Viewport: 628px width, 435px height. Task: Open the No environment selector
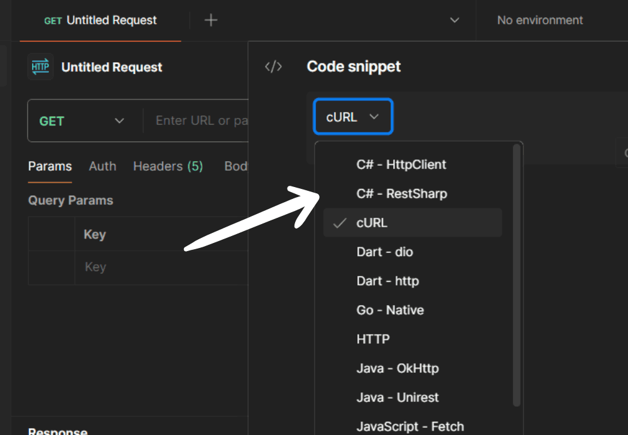pyautogui.click(x=540, y=20)
